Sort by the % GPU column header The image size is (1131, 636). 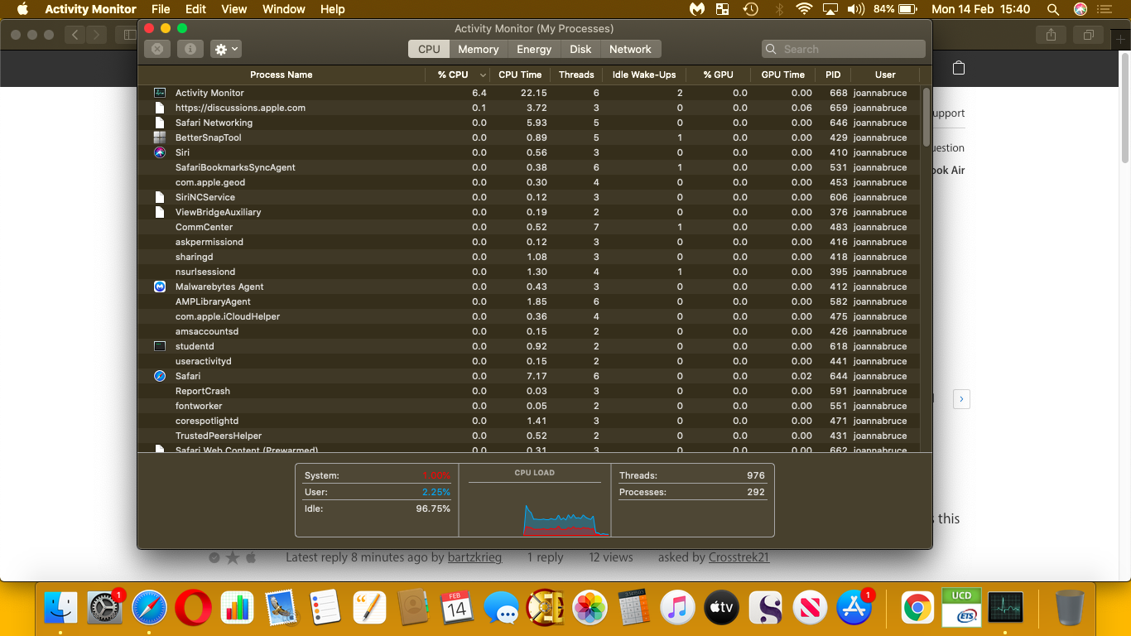point(719,75)
